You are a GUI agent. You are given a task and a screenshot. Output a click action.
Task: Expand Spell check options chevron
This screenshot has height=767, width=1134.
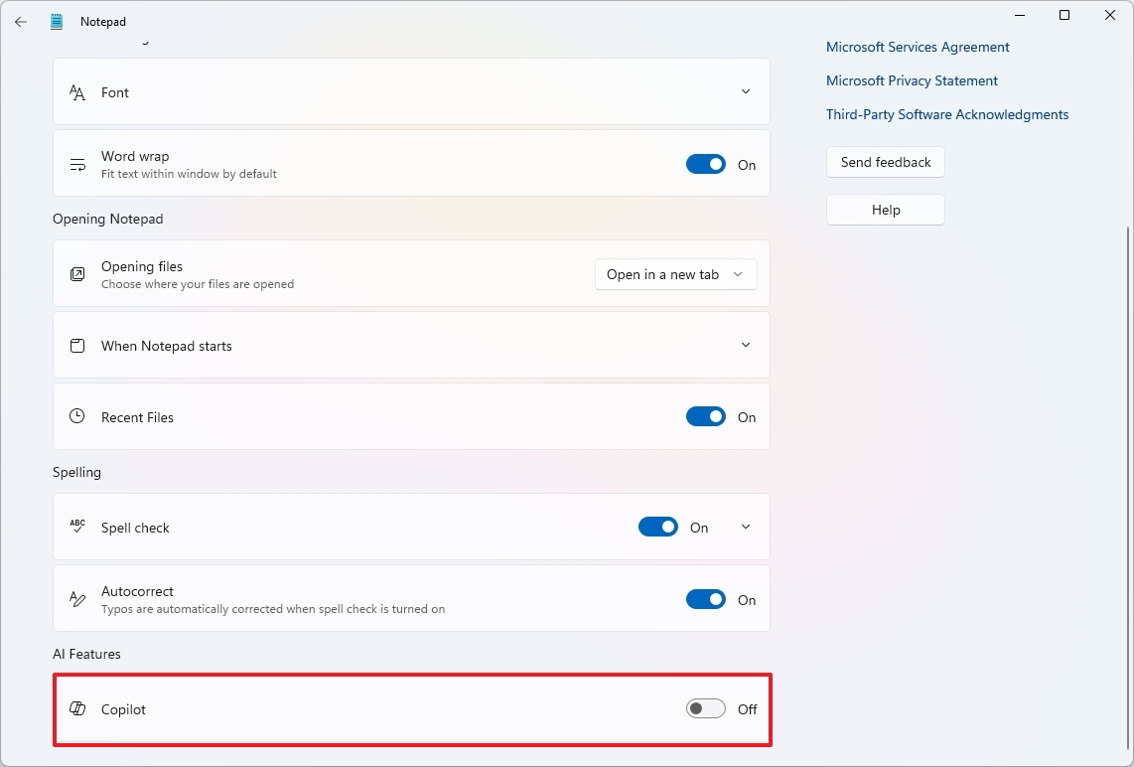[x=746, y=527]
